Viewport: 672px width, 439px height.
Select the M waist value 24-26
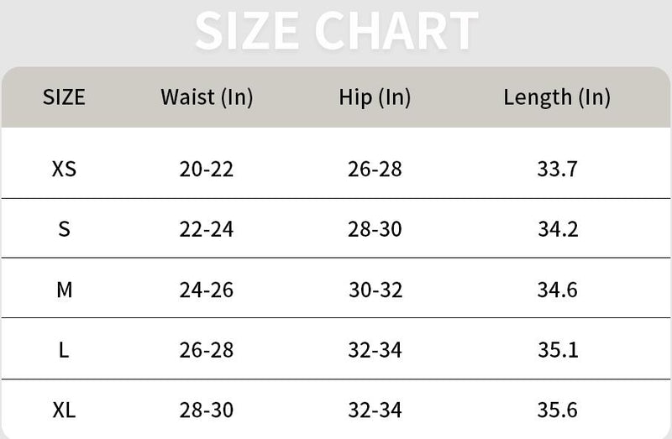tap(207, 290)
